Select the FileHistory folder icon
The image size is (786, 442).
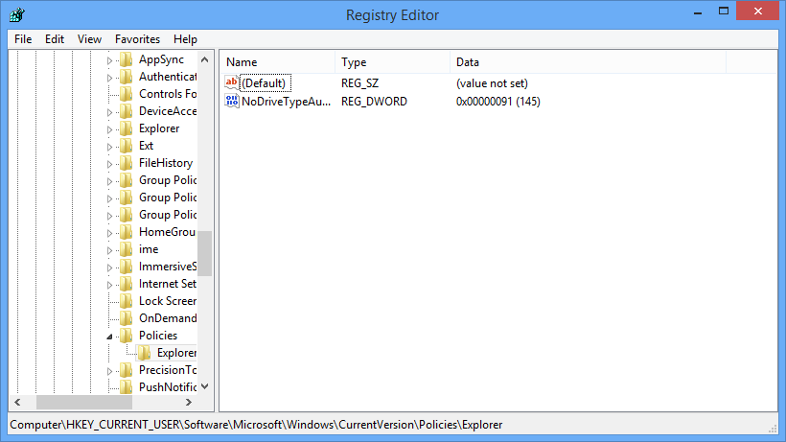click(127, 163)
